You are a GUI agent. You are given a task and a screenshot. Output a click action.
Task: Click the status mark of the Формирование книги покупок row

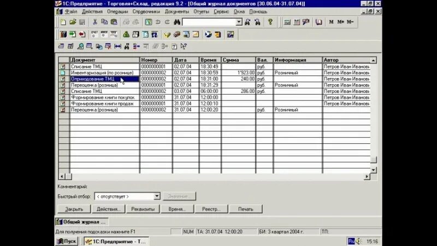click(x=63, y=97)
